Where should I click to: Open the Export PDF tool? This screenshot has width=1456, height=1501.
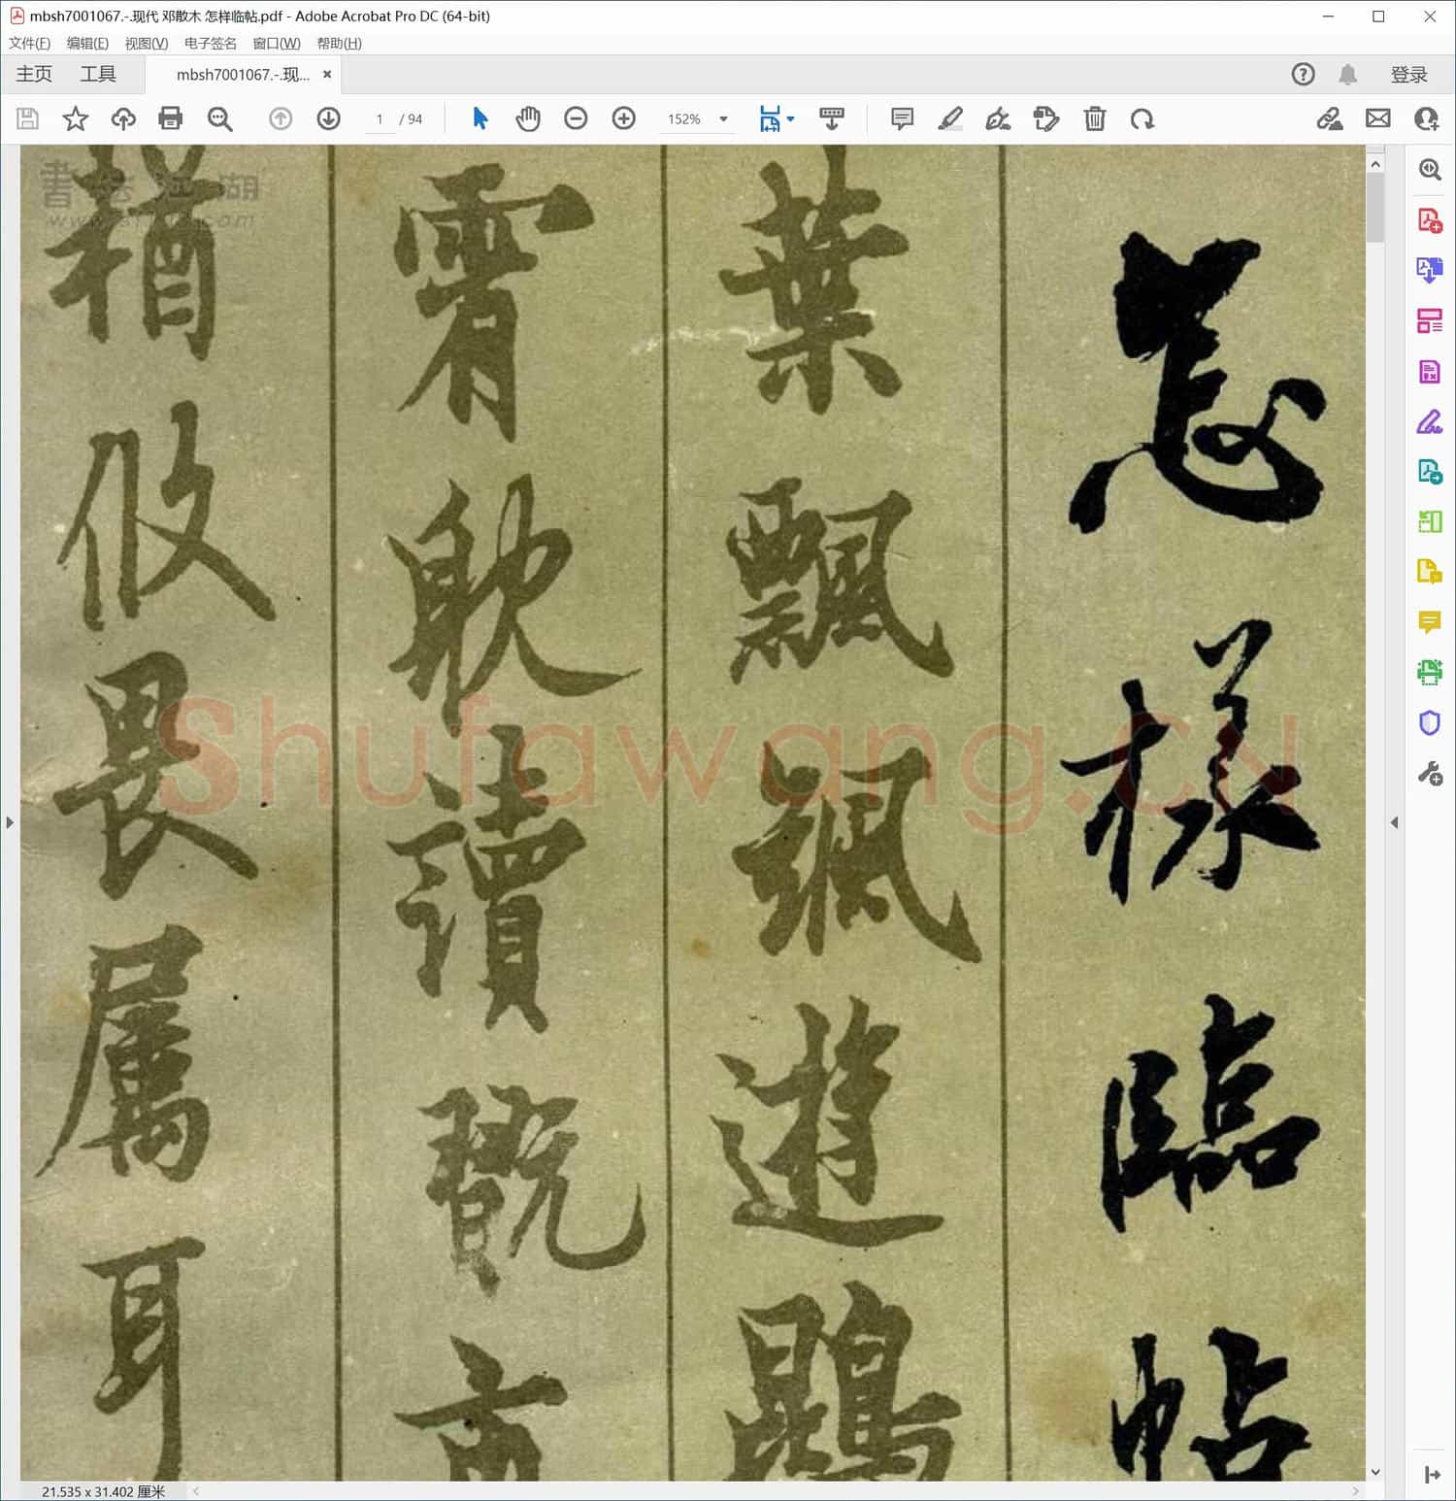pos(1429,271)
